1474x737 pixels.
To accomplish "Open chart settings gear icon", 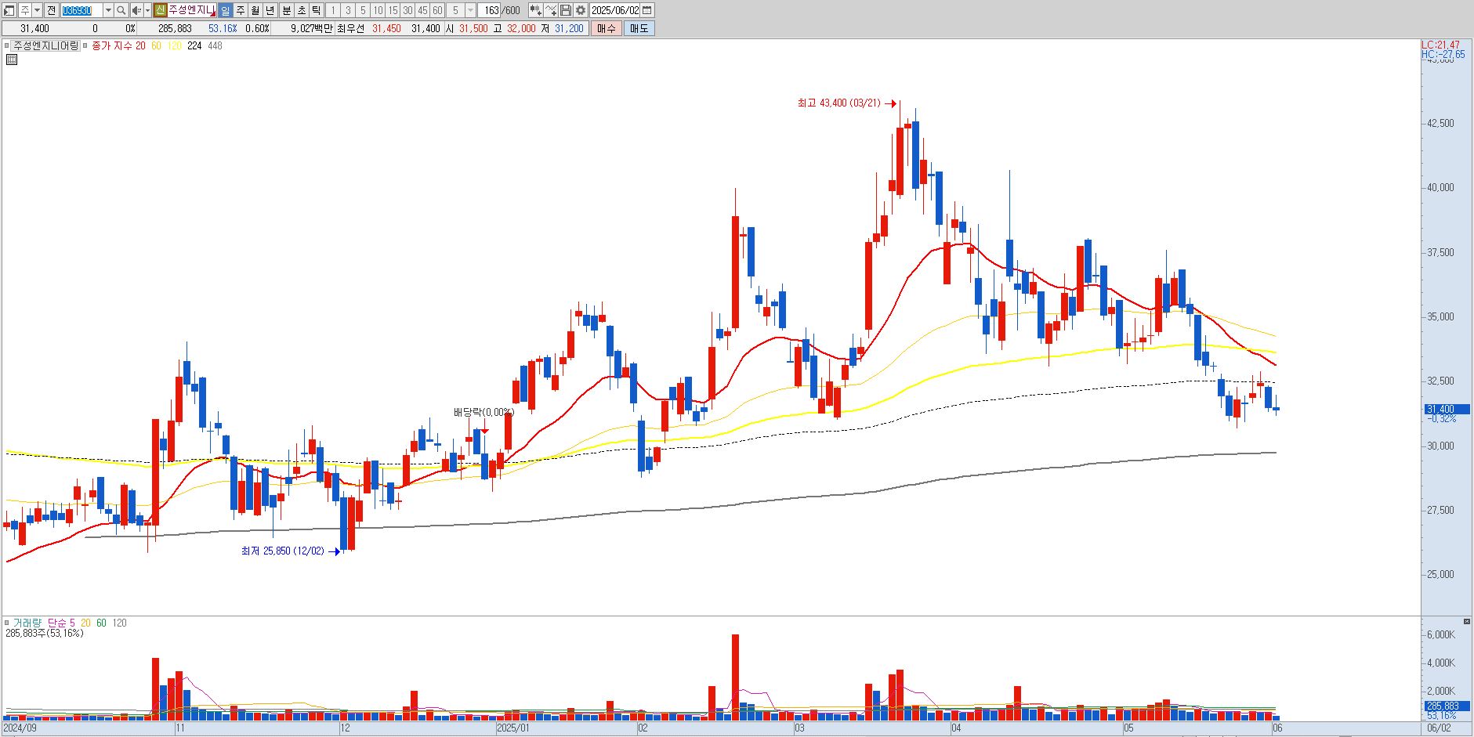I will pyautogui.click(x=581, y=10).
